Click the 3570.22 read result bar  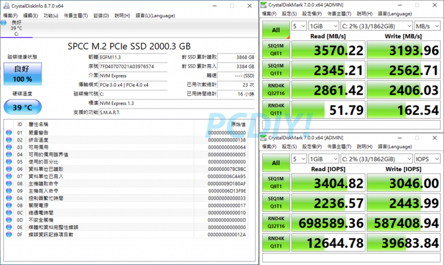click(x=328, y=50)
